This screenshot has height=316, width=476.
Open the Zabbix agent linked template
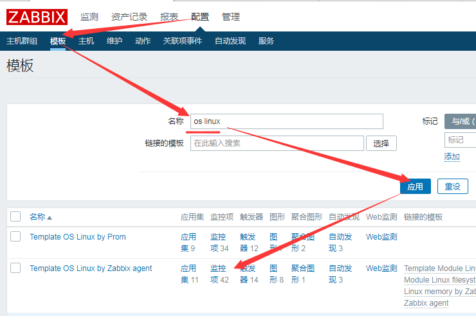click(x=426, y=303)
